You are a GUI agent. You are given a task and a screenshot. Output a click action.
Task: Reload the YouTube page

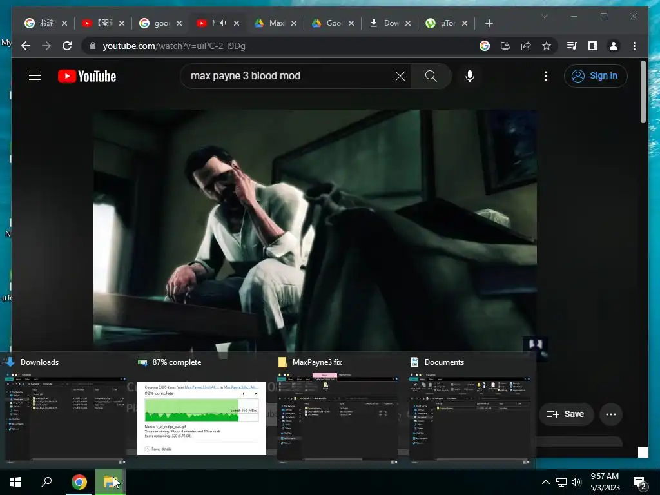click(x=67, y=46)
